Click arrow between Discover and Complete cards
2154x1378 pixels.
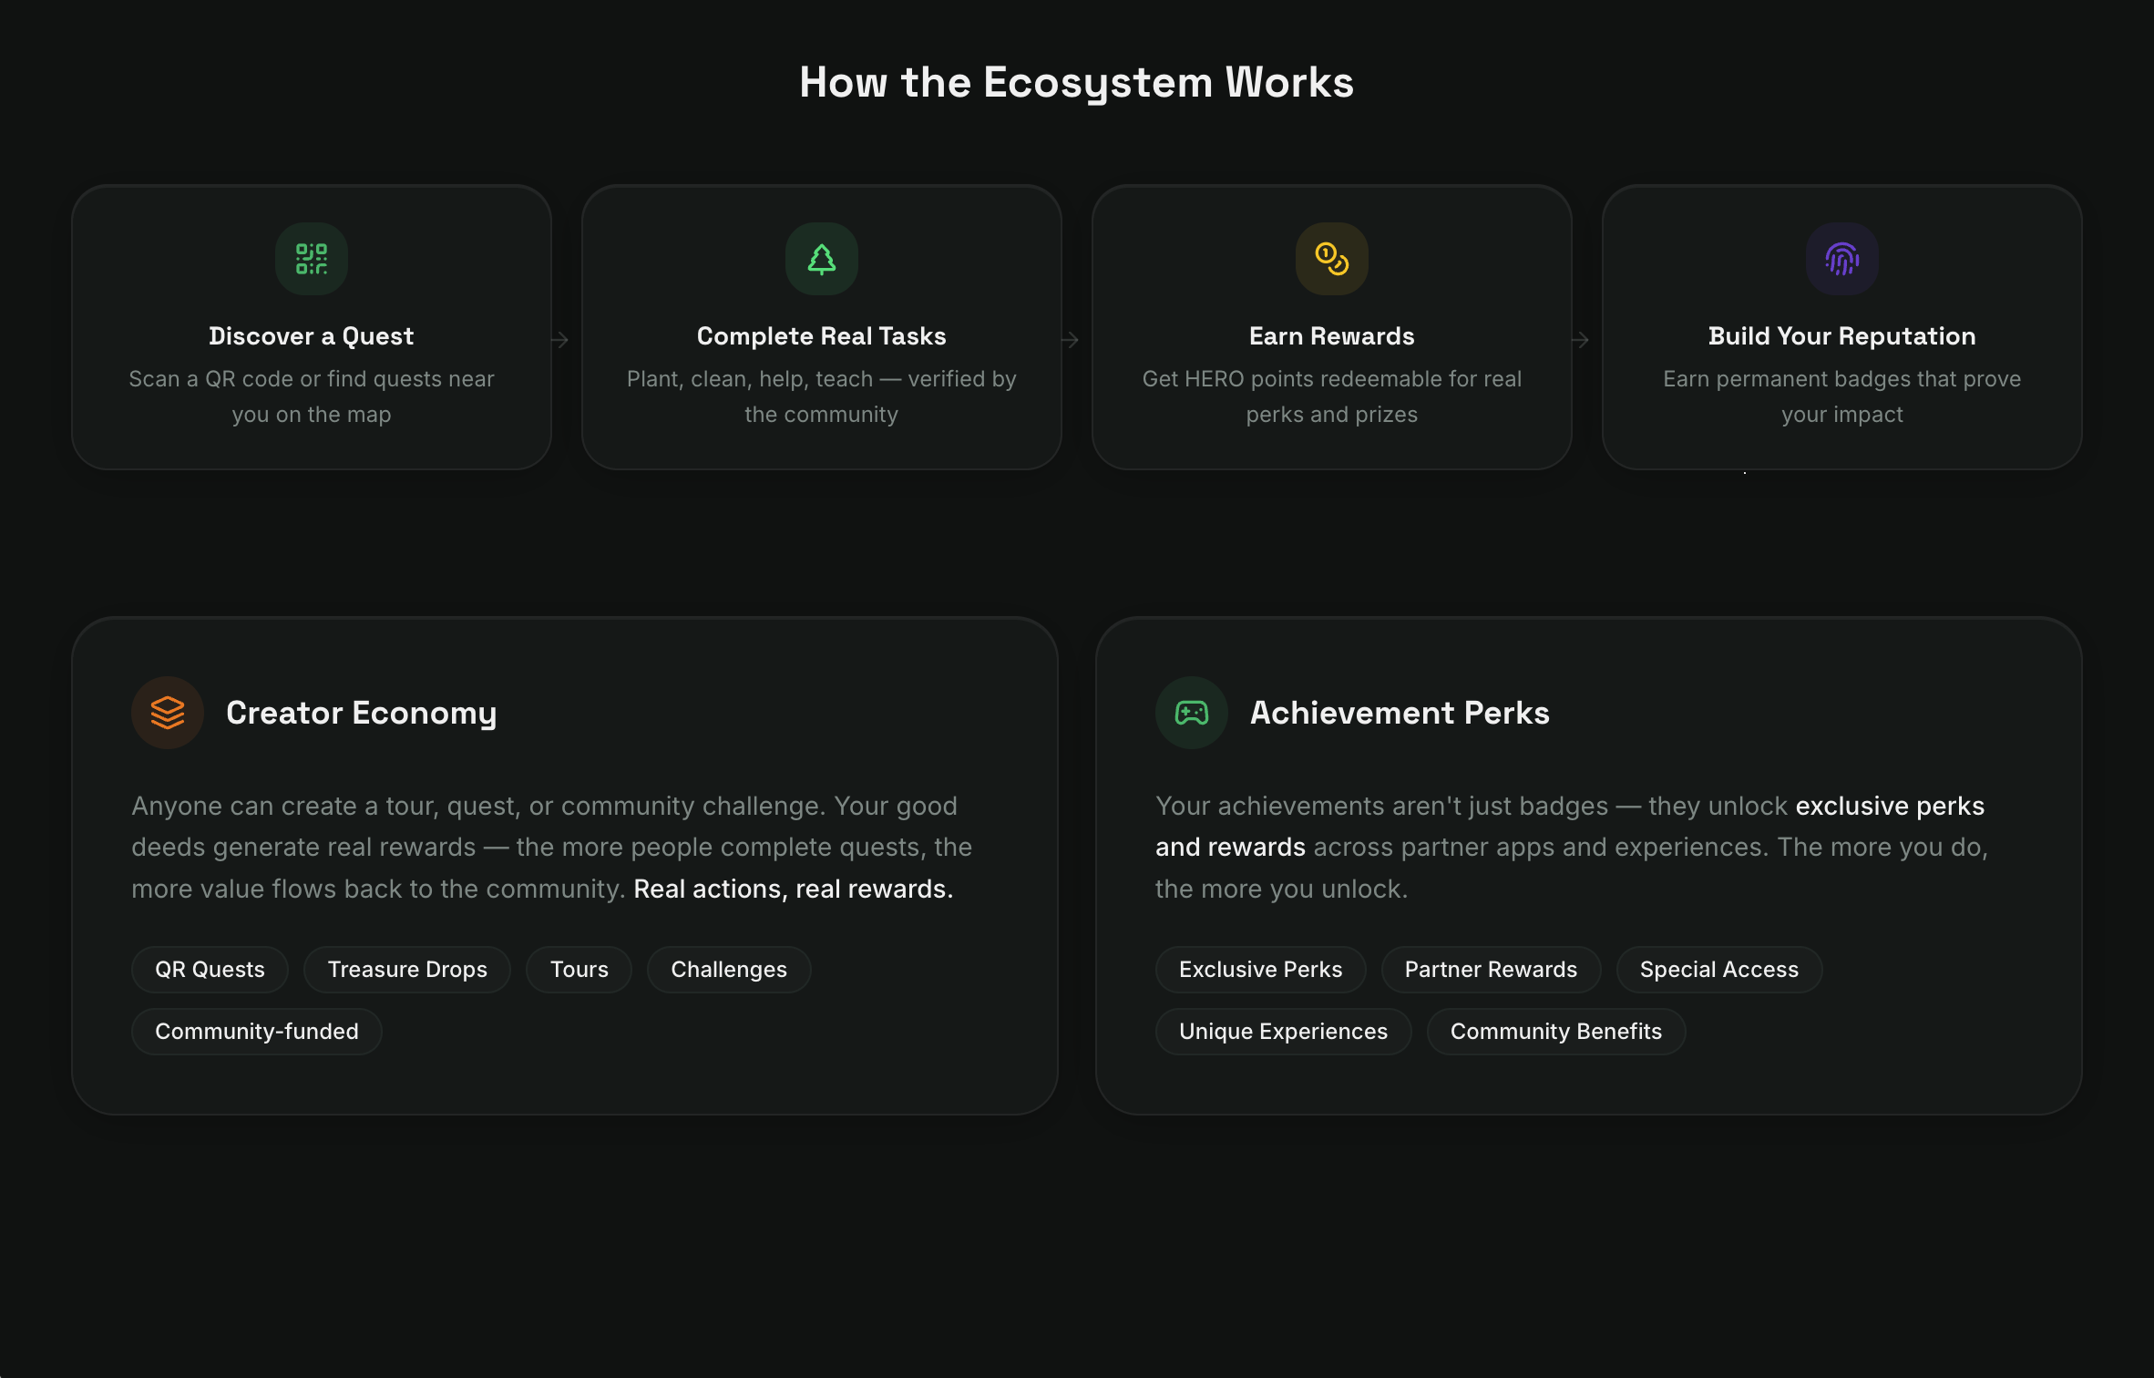(x=560, y=340)
